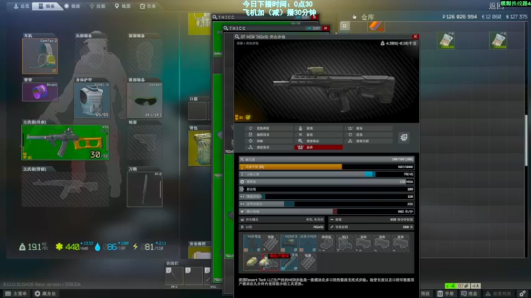The image size is (531, 298).
Task: Open the 总览 overview tab
Action: pos(21,6)
